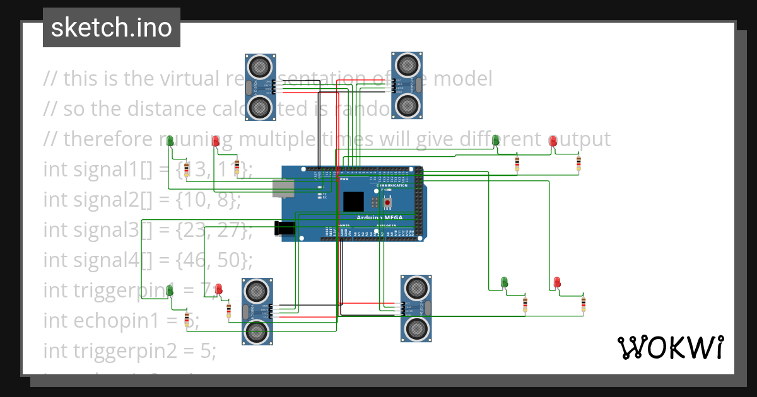Select the resistor at the far right bottom
Image resolution: width=757 pixels, height=397 pixels.
tap(584, 305)
